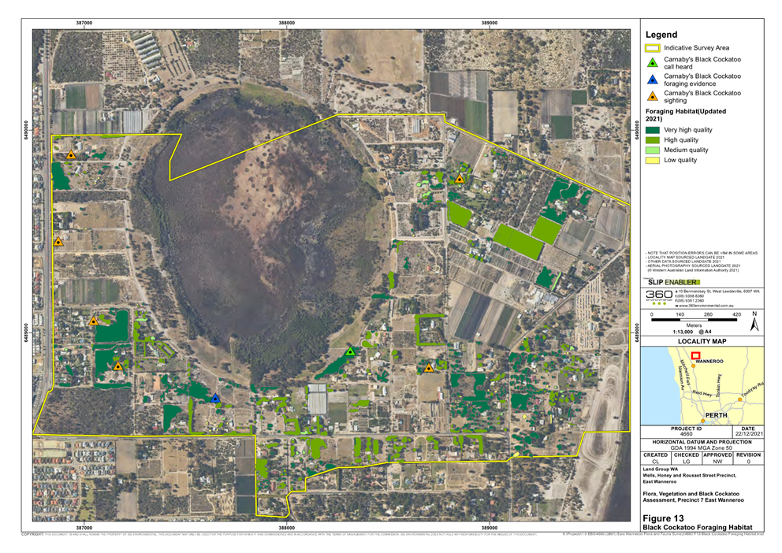
Task: Click the High quality green swatch
Action: point(653,140)
